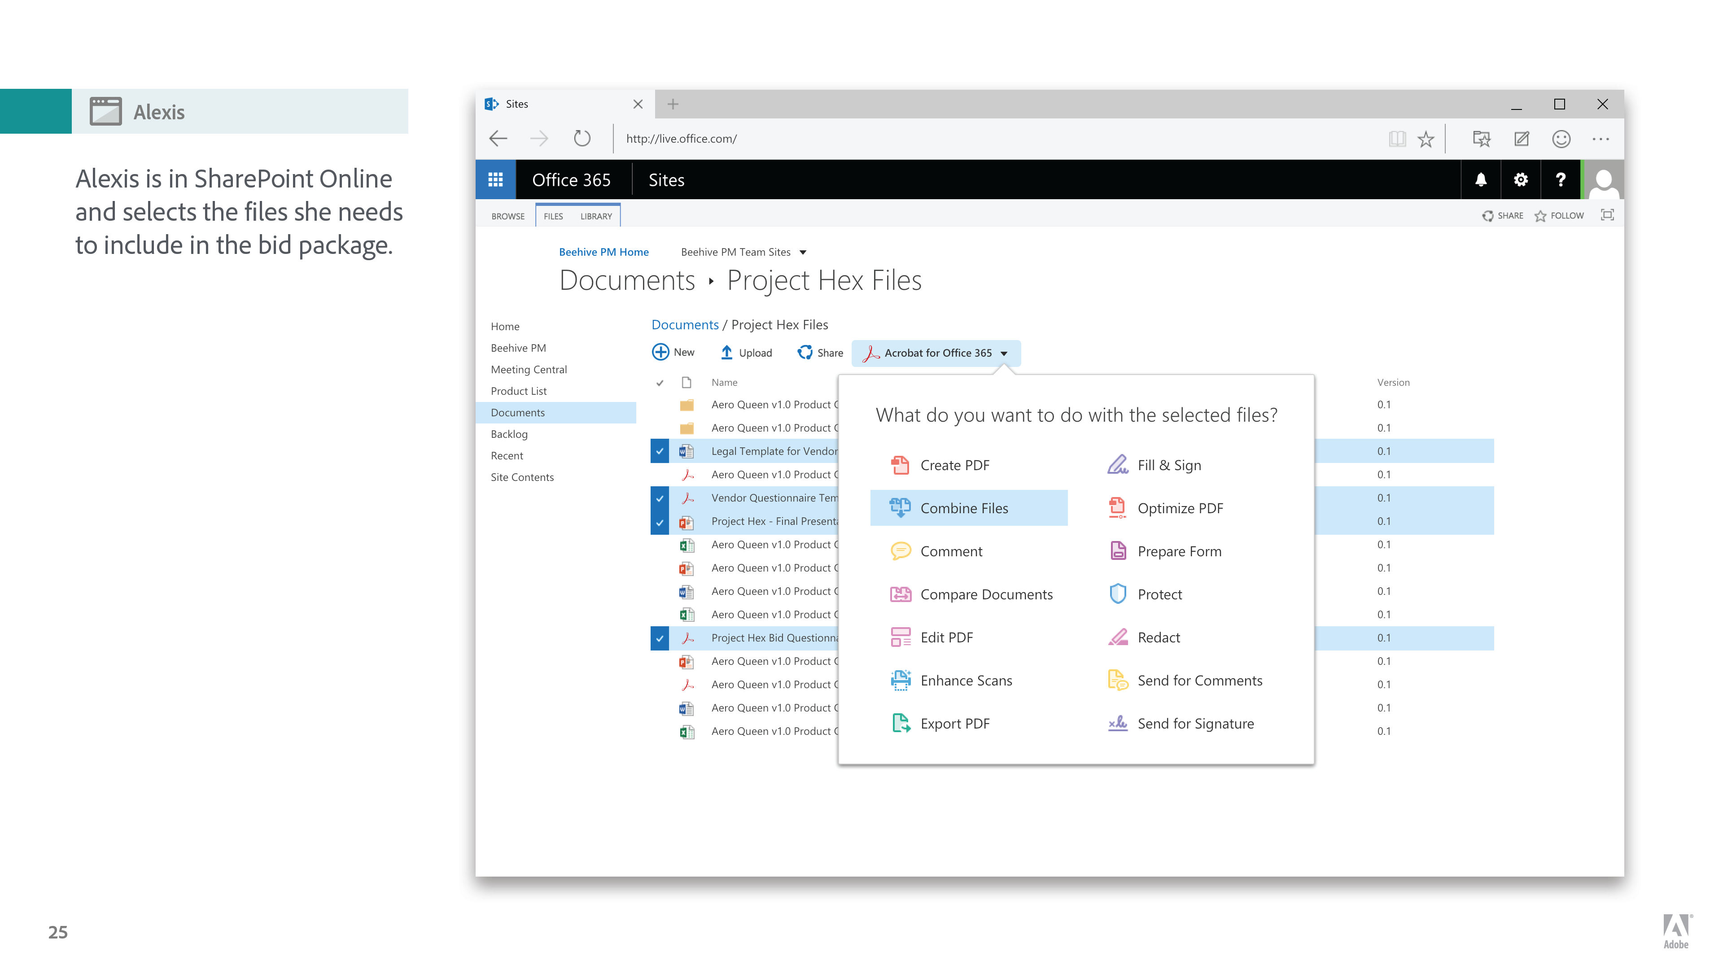
Task: Open Meeting Central in left navigation
Action: (x=529, y=369)
